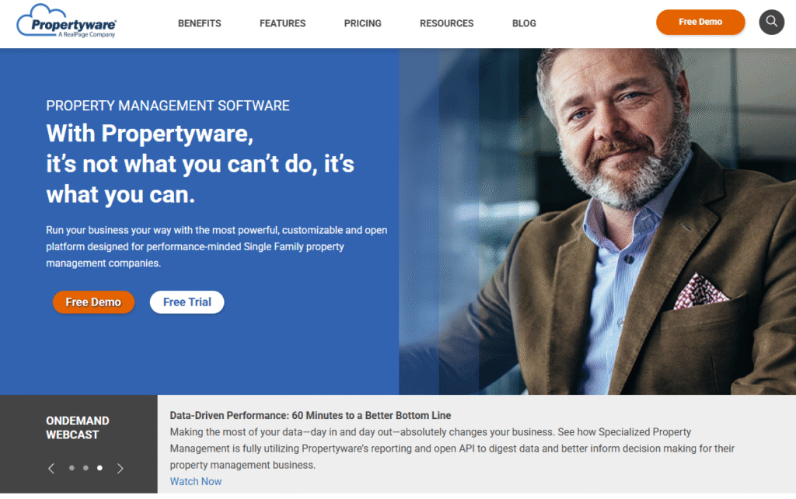The height and width of the screenshot is (499, 796).
Task: Follow the Watch Now link
Action: (195, 481)
